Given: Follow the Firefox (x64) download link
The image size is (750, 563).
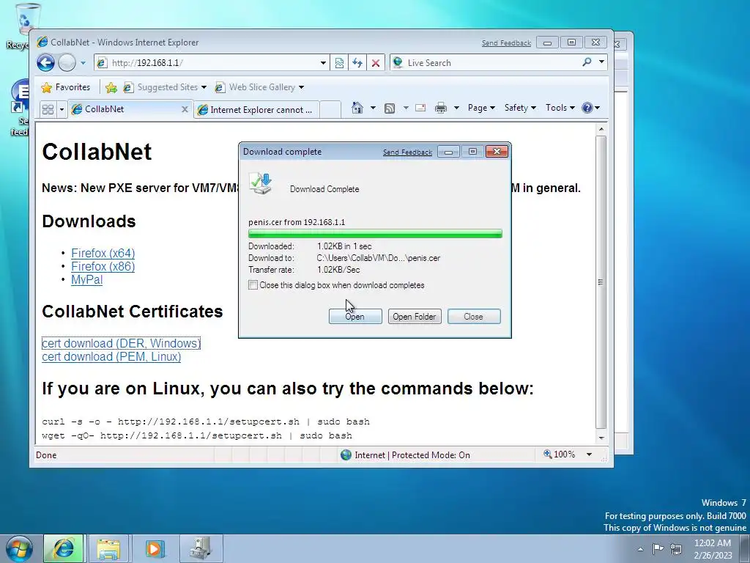Looking at the screenshot, I should (x=103, y=253).
